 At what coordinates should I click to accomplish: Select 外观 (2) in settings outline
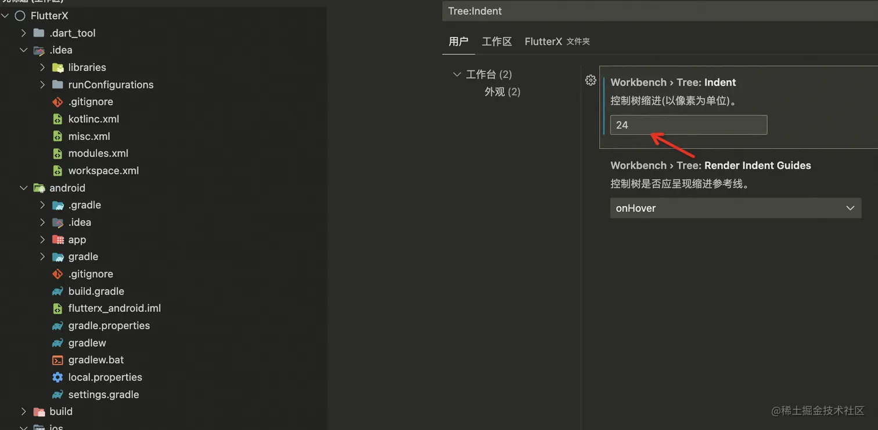pos(503,92)
